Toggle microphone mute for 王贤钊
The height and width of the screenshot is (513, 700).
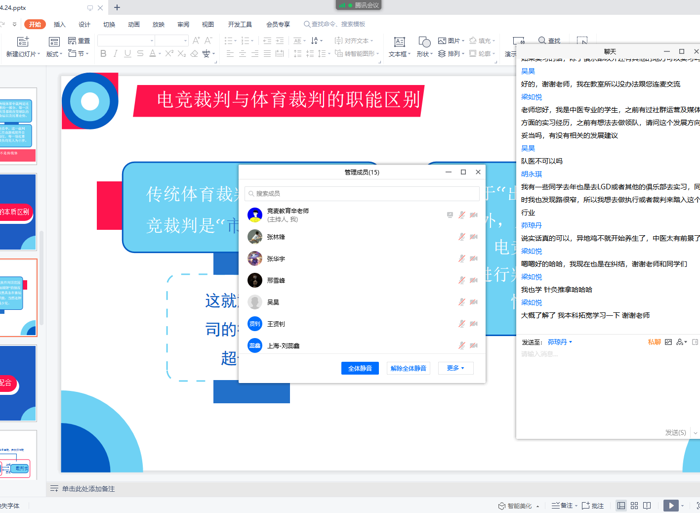461,324
